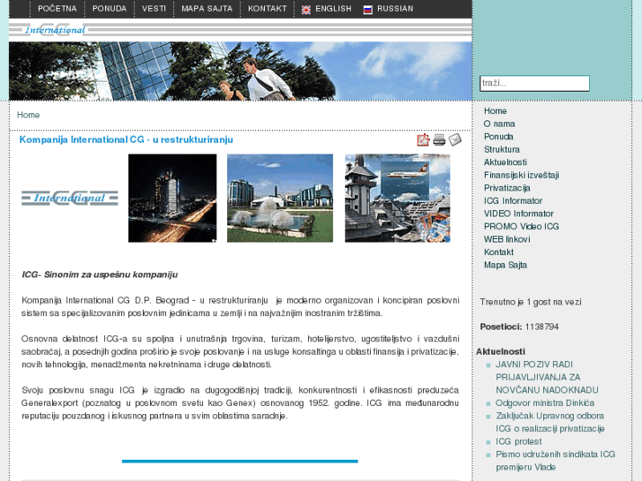642x481 pixels.
Task: Open news 'JAVNI POZIV RADI PRIJAVLJIVANJA ZA NOVČANU NADOKNADU'
Action: point(547,377)
